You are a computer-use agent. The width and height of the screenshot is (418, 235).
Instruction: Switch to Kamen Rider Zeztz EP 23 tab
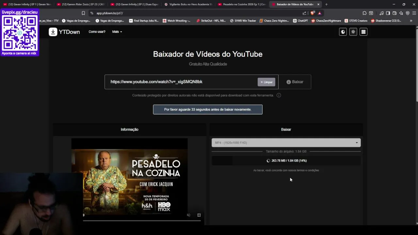81,4
